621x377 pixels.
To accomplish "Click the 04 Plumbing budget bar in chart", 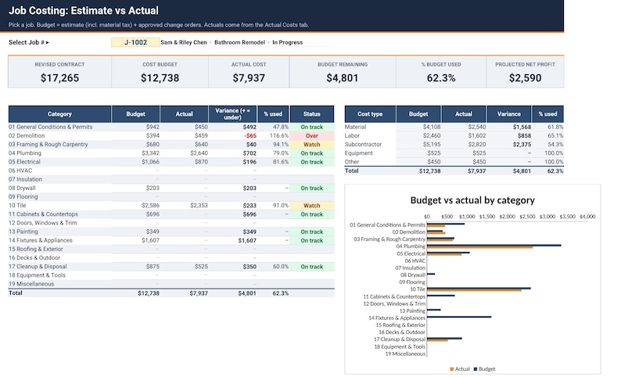I will pyautogui.click(x=494, y=246).
